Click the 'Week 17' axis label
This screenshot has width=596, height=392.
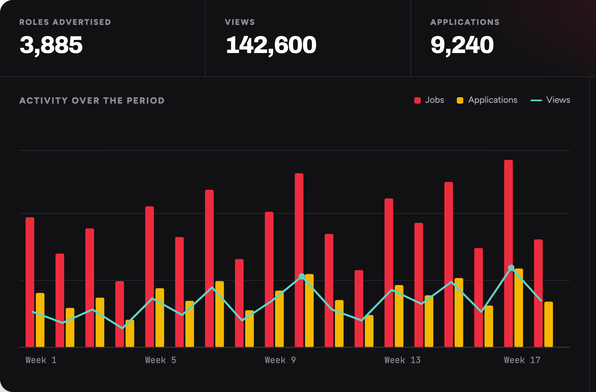coord(522,360)
